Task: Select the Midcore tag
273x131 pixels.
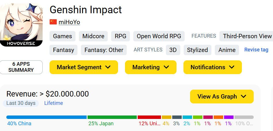Action: click(x=93, y=36)
